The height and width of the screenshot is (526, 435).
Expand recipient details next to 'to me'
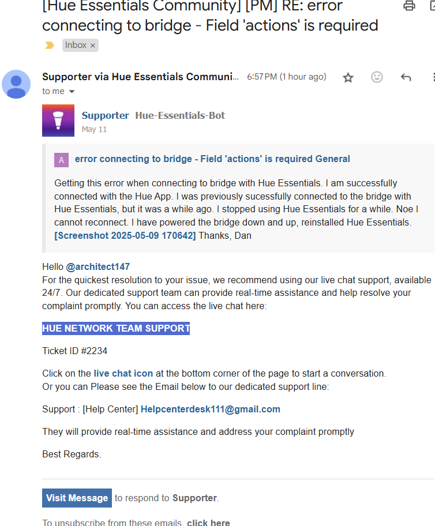[72, 91]
